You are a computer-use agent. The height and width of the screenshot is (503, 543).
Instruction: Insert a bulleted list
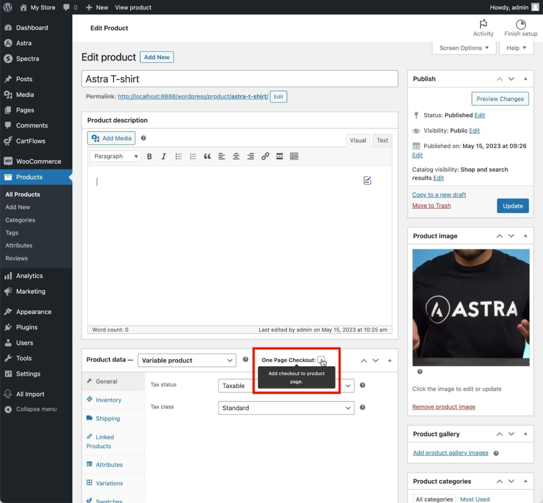(178, 157)
